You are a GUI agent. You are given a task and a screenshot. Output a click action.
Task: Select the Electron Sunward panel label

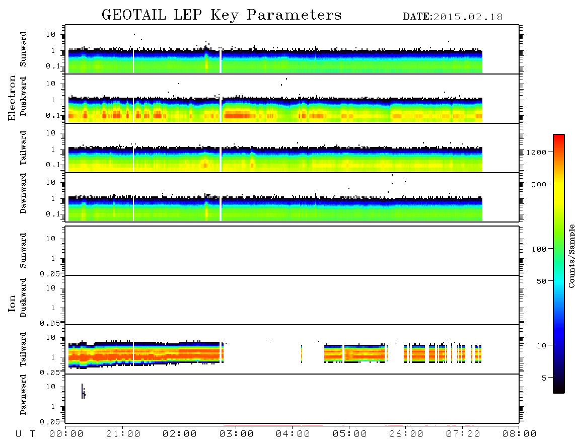tap(23, 49)
